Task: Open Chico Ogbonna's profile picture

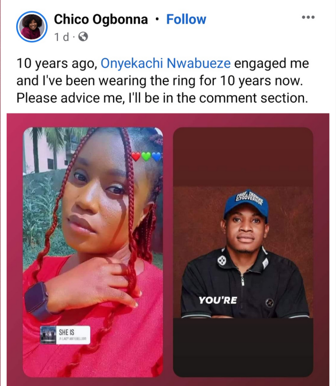Action: (x=32, y=27)
